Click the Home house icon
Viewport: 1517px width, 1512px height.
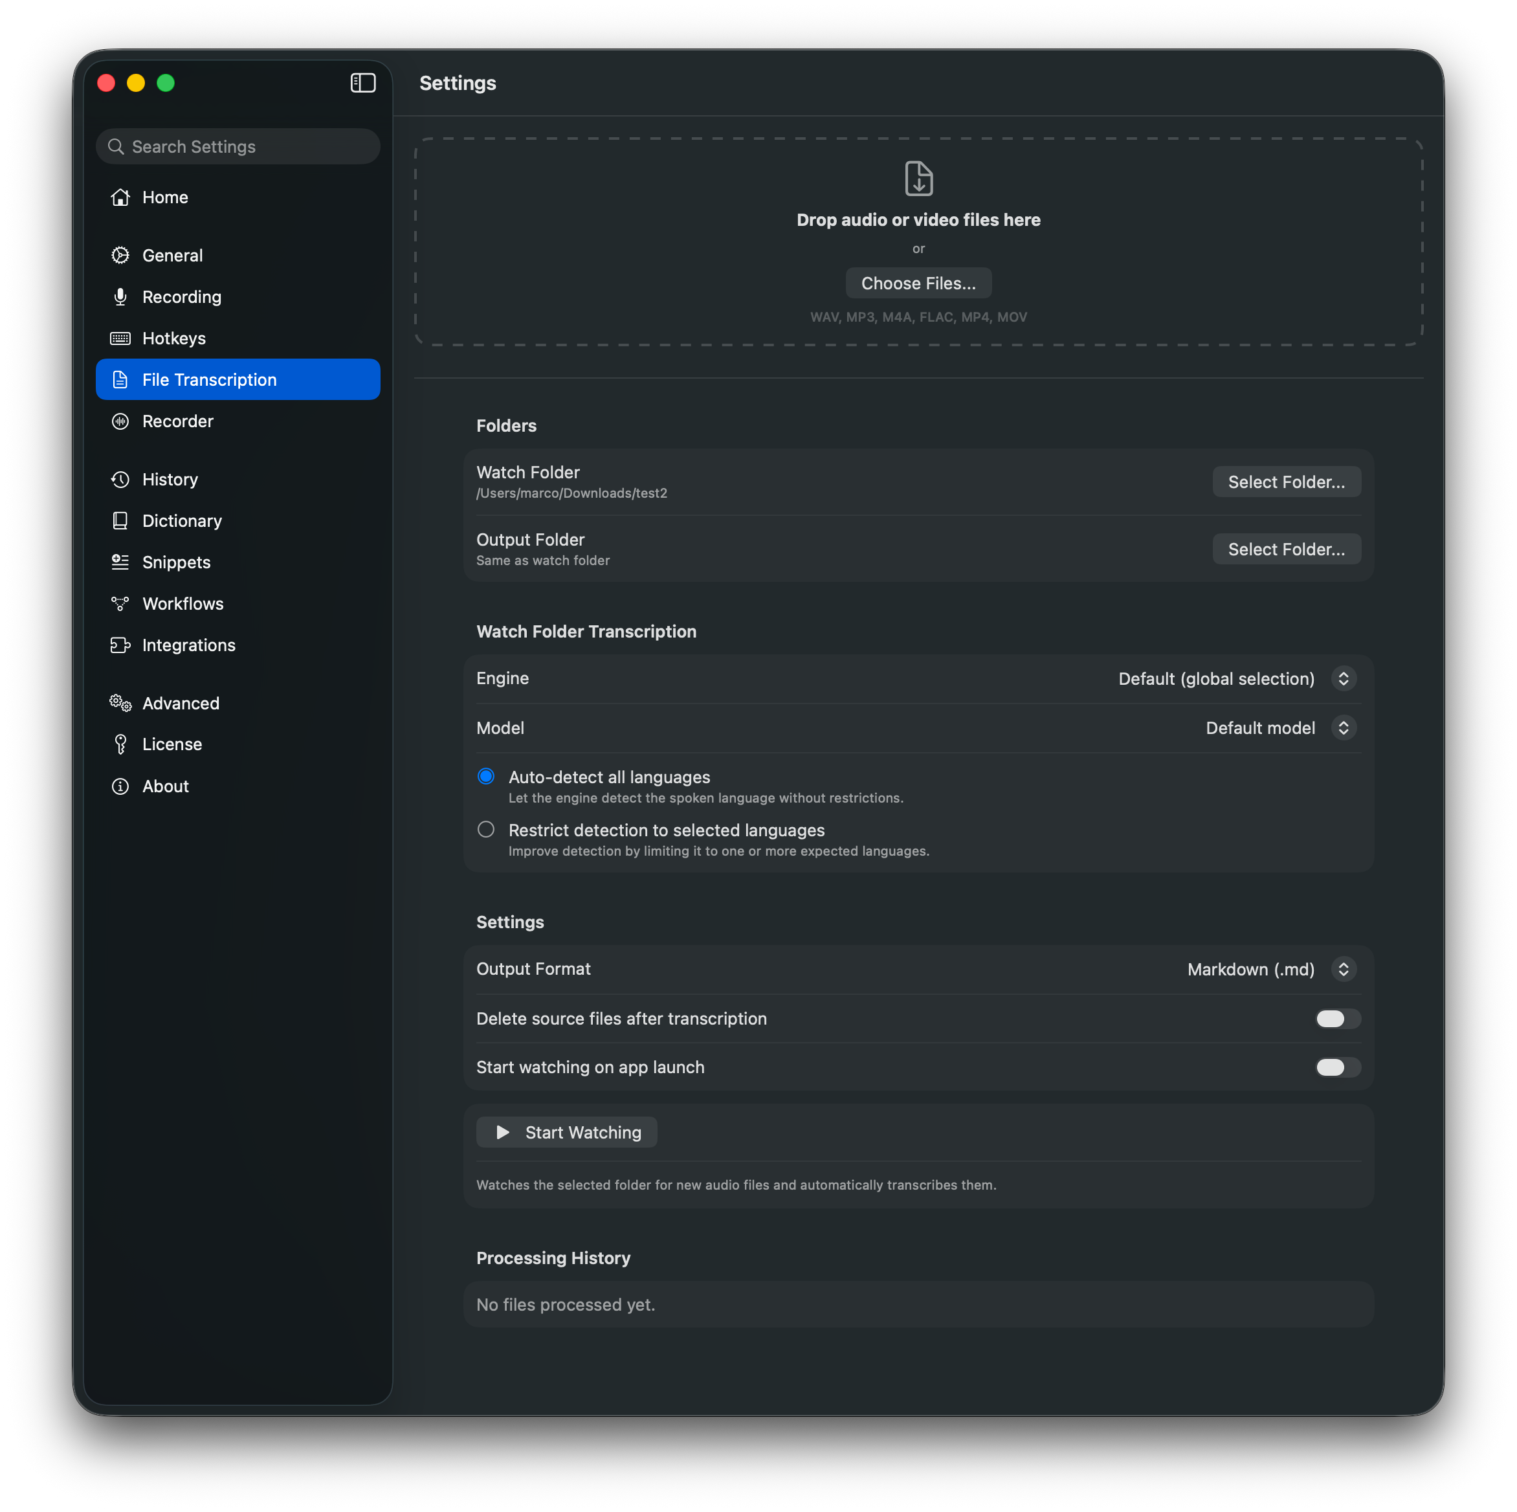pos(120,197)
